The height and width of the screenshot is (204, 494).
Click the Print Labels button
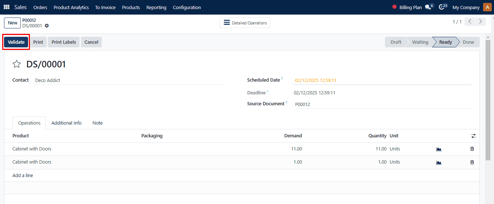click(x=64, y=42)
